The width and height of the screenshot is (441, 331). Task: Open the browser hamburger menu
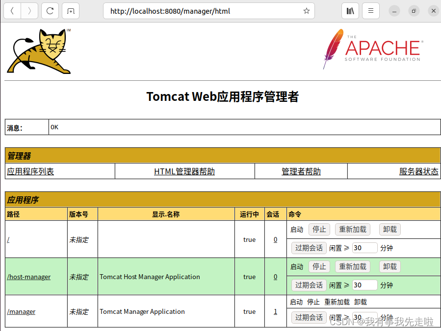(371, 11)
